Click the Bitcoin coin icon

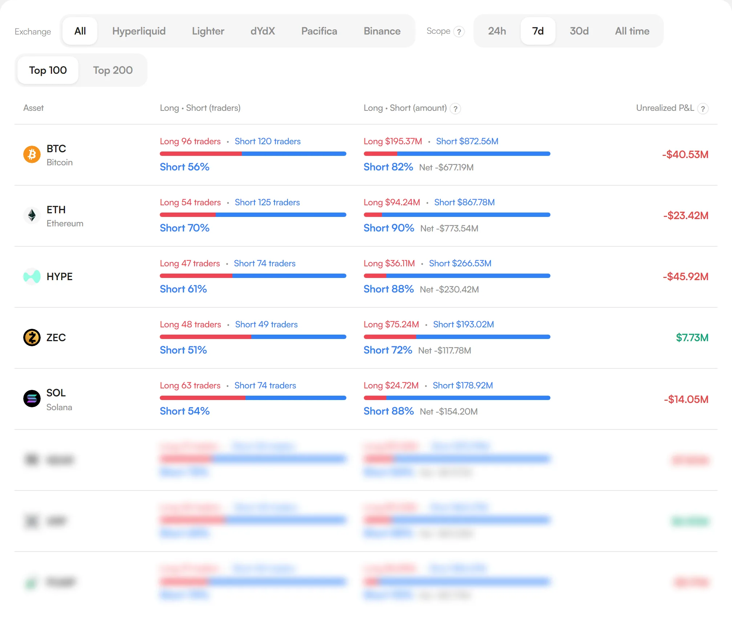pos(32,155)
